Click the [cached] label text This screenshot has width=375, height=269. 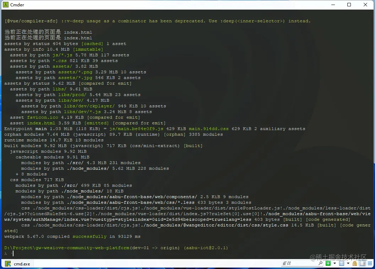coord(92,44)
